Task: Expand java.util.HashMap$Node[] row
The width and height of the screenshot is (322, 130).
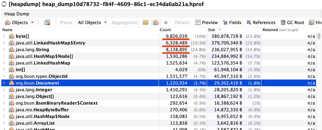Action: [4, 56]
